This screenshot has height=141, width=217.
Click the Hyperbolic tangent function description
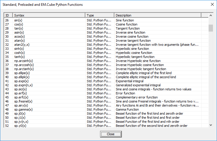(x=135, y=57)
